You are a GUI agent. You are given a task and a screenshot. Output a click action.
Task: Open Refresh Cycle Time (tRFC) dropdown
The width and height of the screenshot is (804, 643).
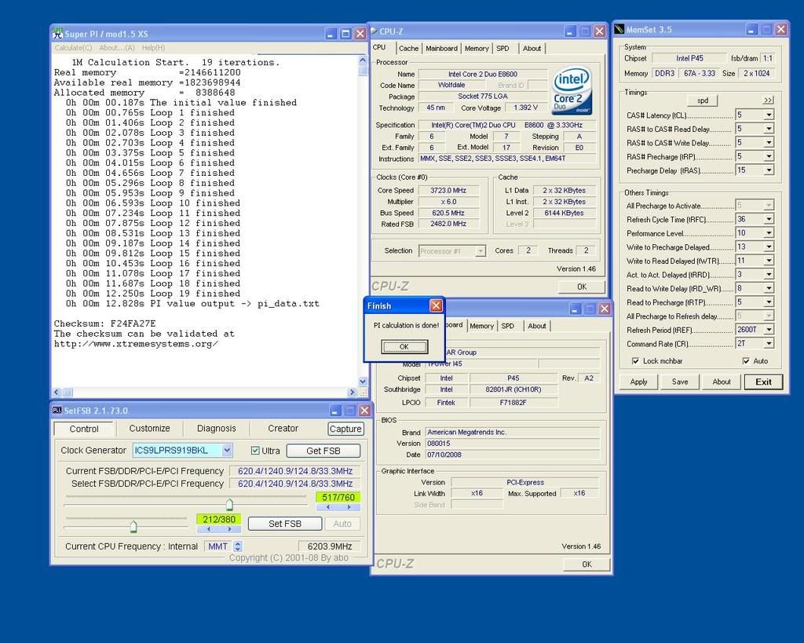769,220
